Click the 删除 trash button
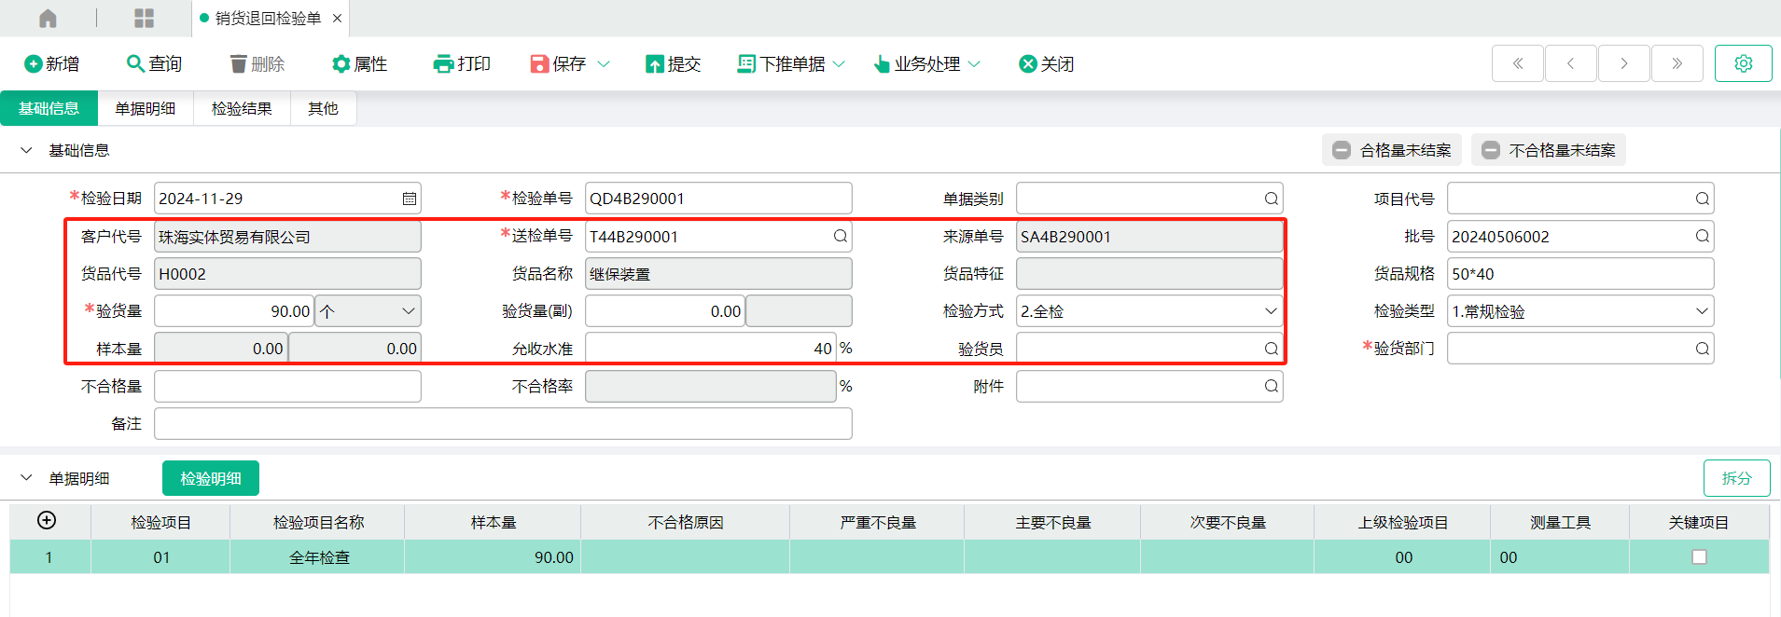Screen dimensions: 1781x617 pos(257,63)
